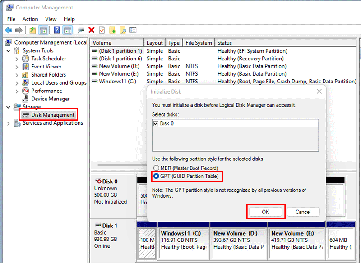This screenshot has width=361, height=263.
Task: Expand the Shared Folders node
Action: (17, 75)
